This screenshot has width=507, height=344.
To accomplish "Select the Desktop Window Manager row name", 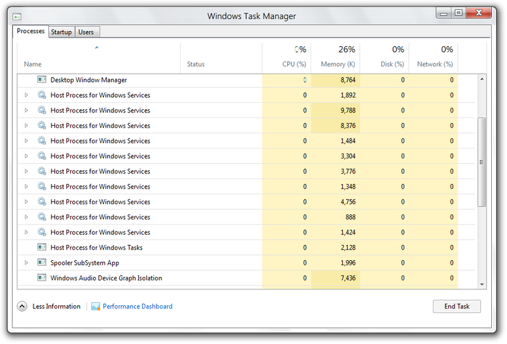I will coord(89,80).
